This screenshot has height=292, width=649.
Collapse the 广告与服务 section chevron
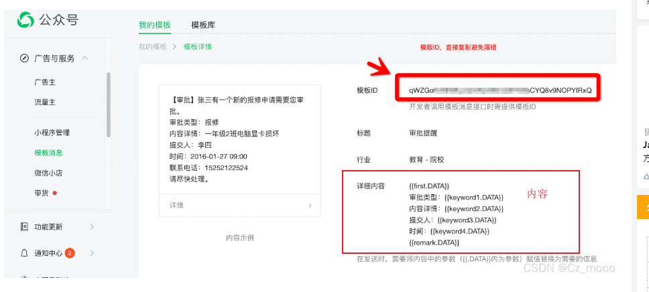(85, 58)
